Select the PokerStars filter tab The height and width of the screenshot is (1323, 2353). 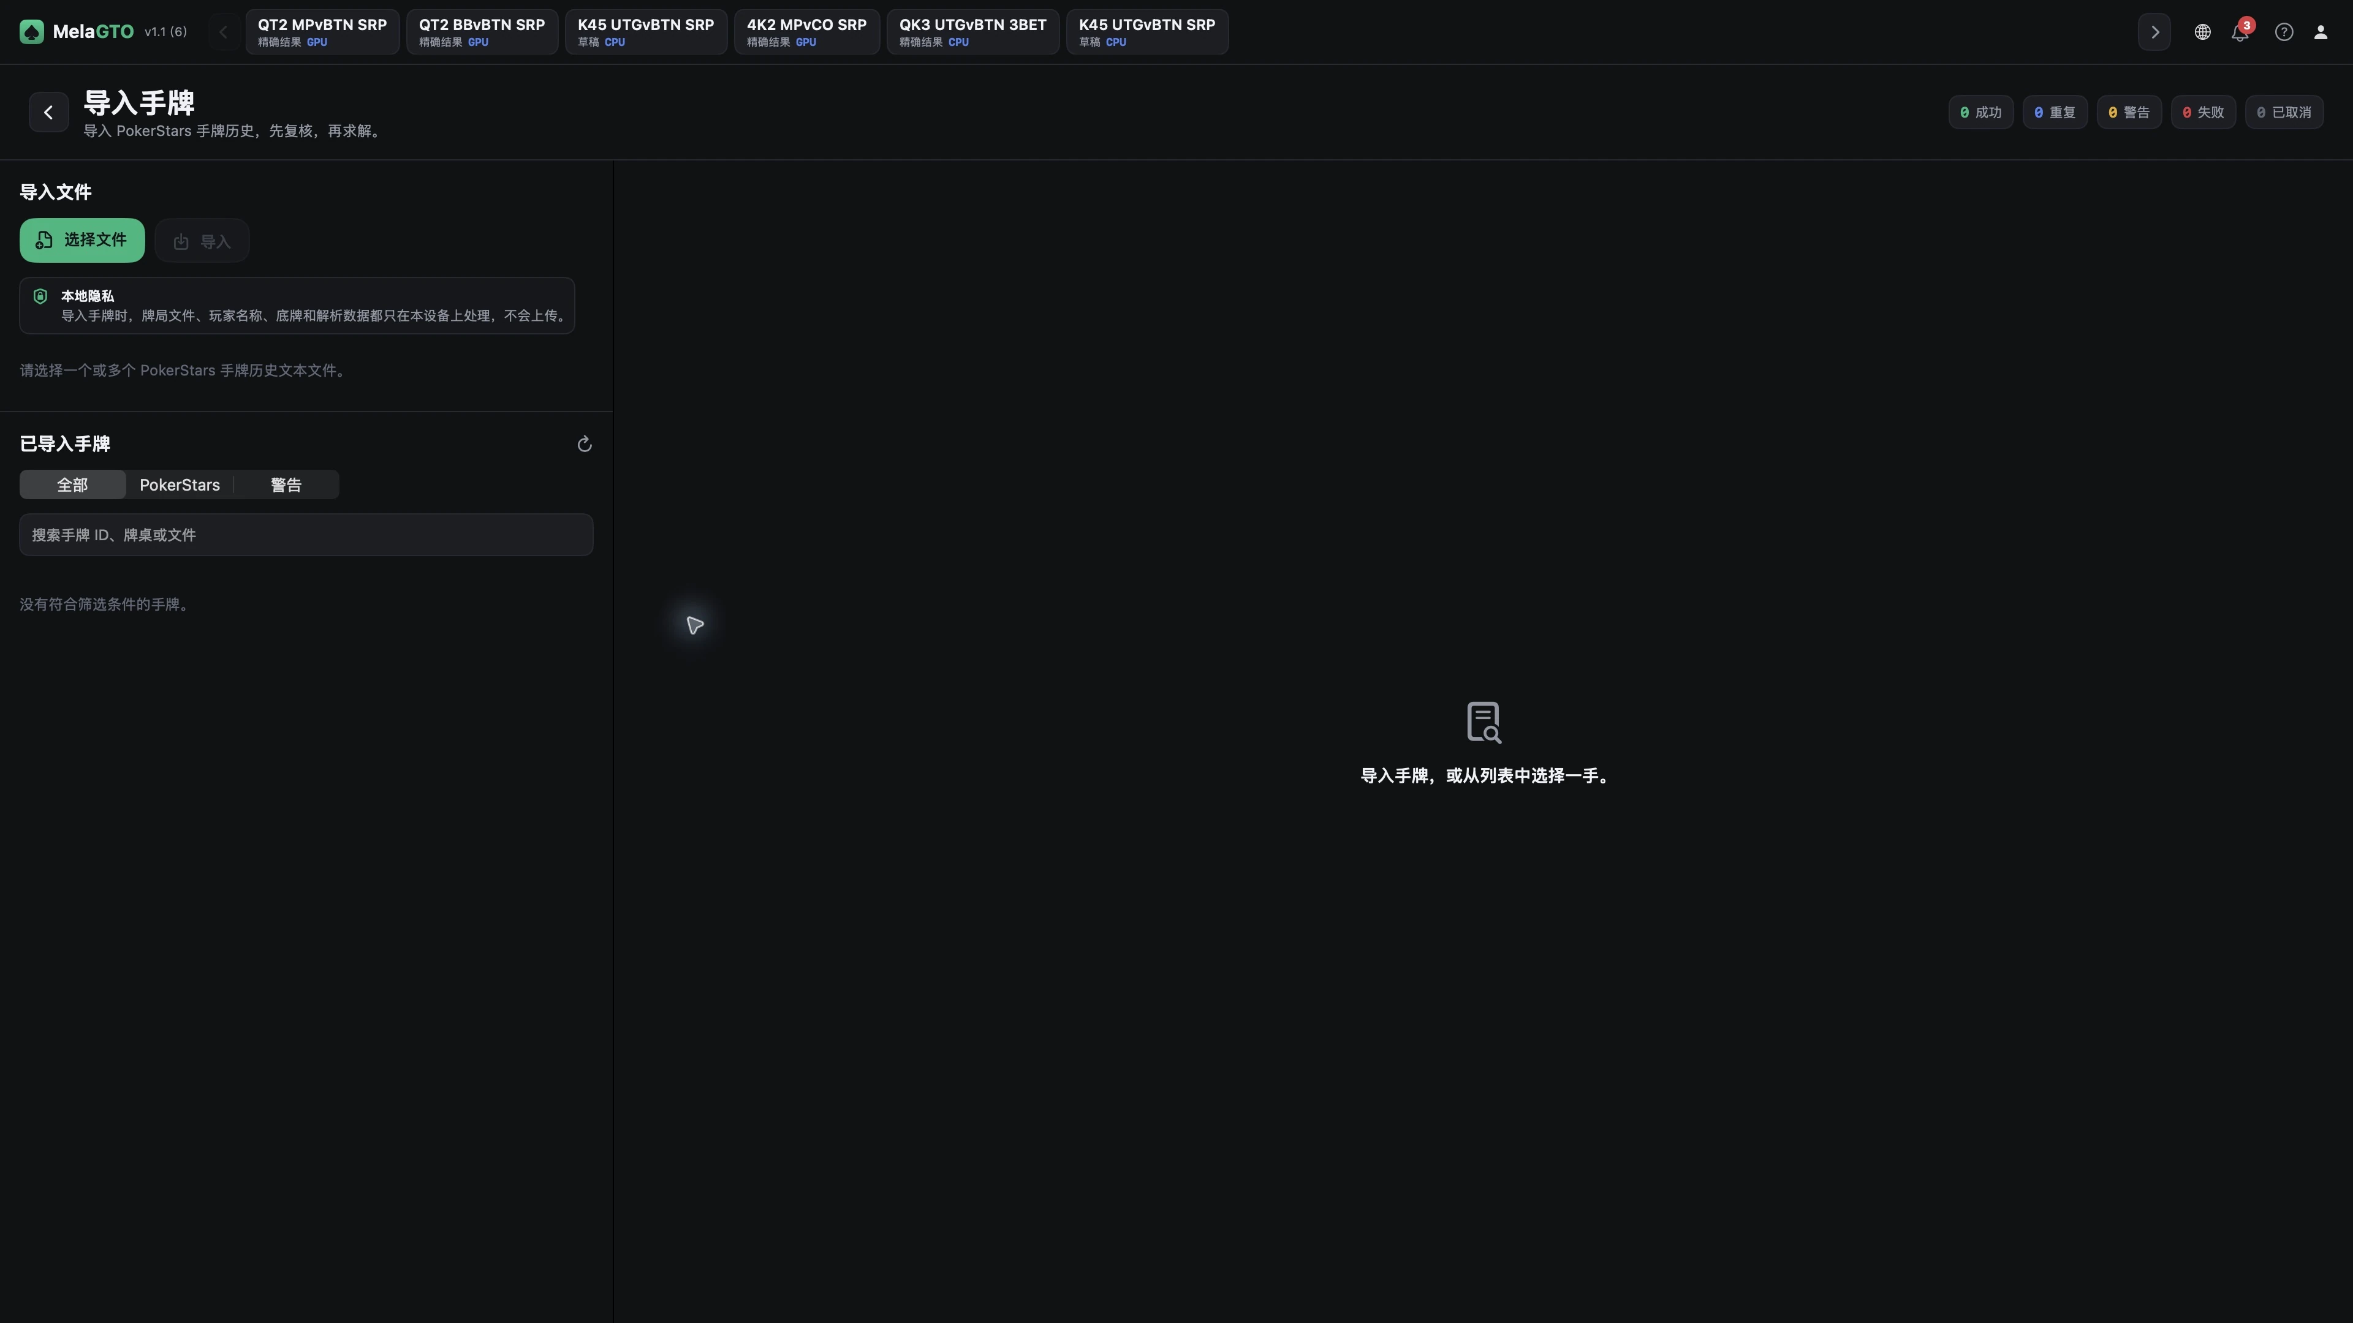click(x=179, y=485)
